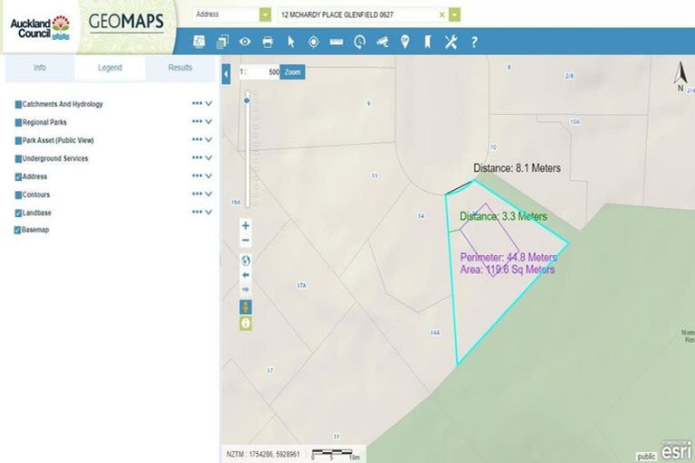
Task: Clear the address search with the X
Action: (442, 14)
